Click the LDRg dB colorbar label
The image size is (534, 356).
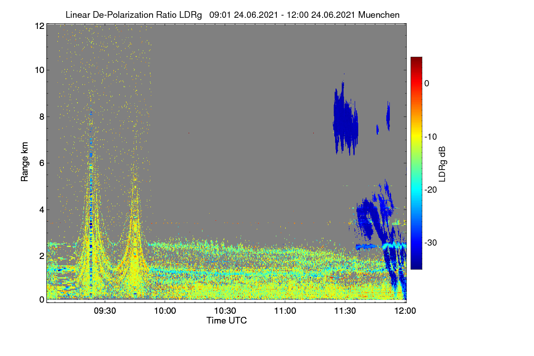click(442, 163)
